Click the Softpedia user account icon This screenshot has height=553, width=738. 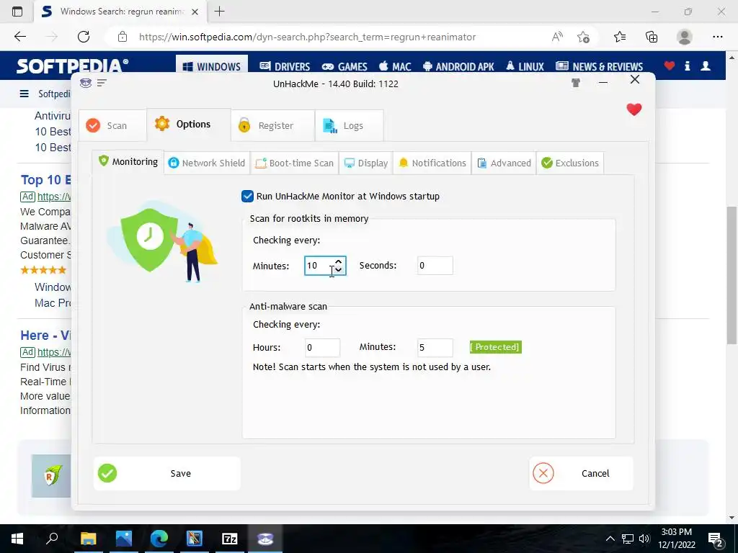706,66
